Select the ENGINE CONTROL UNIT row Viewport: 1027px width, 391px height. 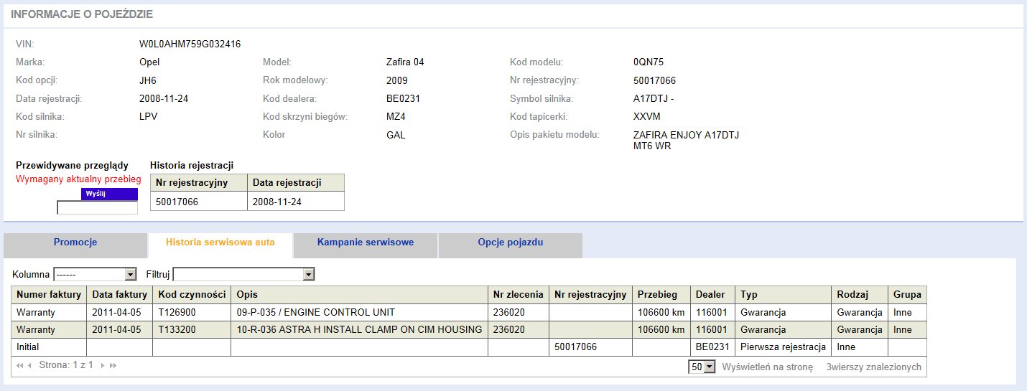pos(469,313)
